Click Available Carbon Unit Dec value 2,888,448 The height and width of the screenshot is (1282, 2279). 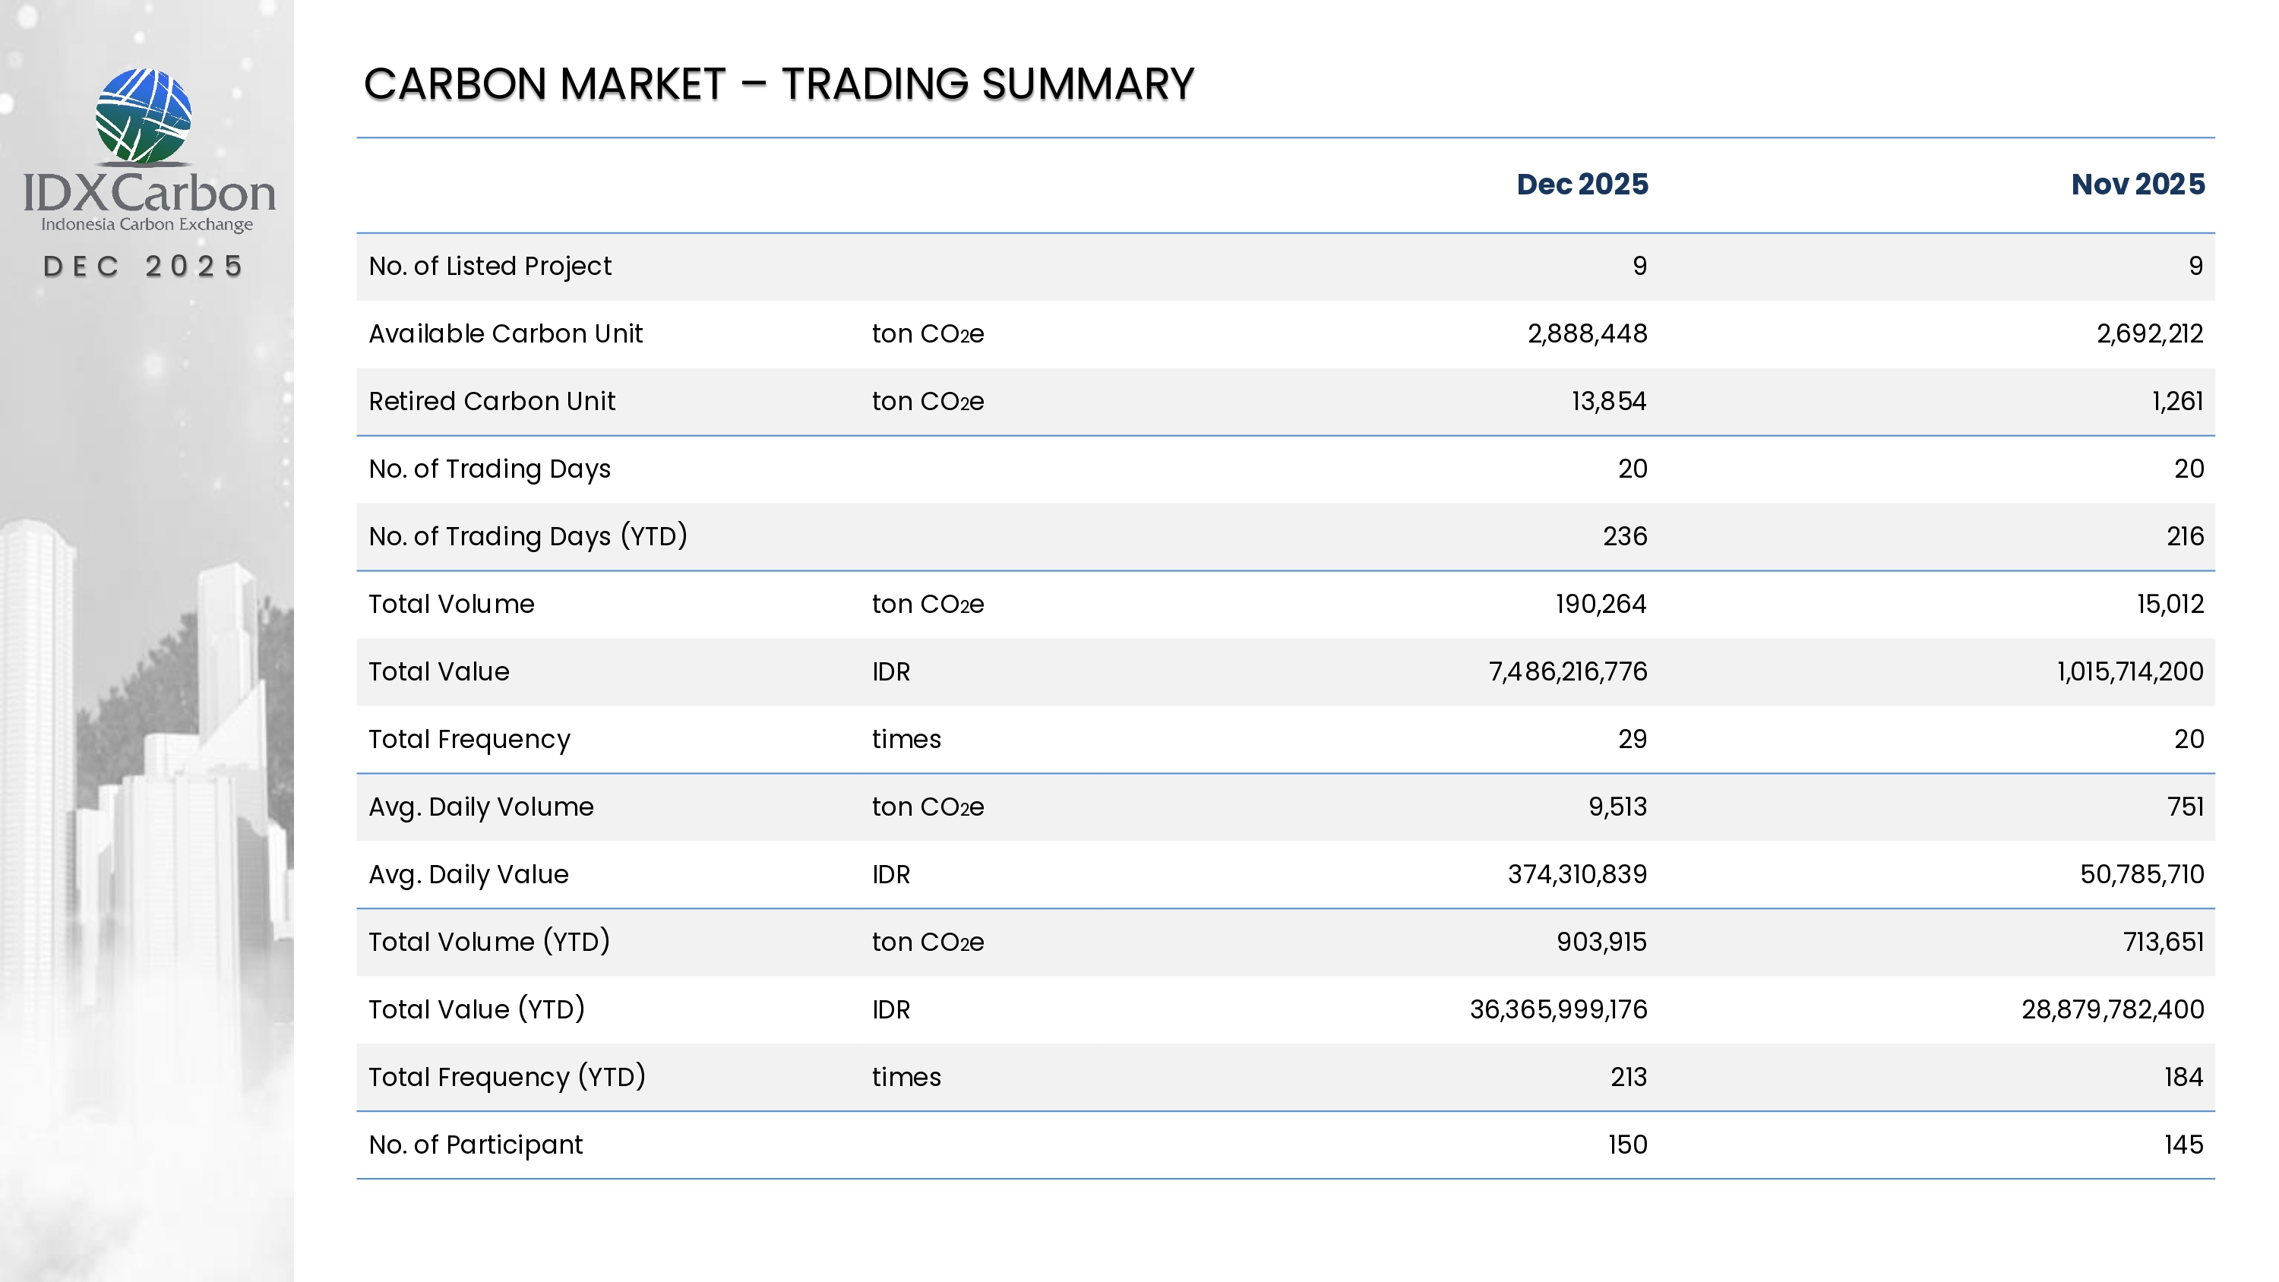pos(1587,333)
